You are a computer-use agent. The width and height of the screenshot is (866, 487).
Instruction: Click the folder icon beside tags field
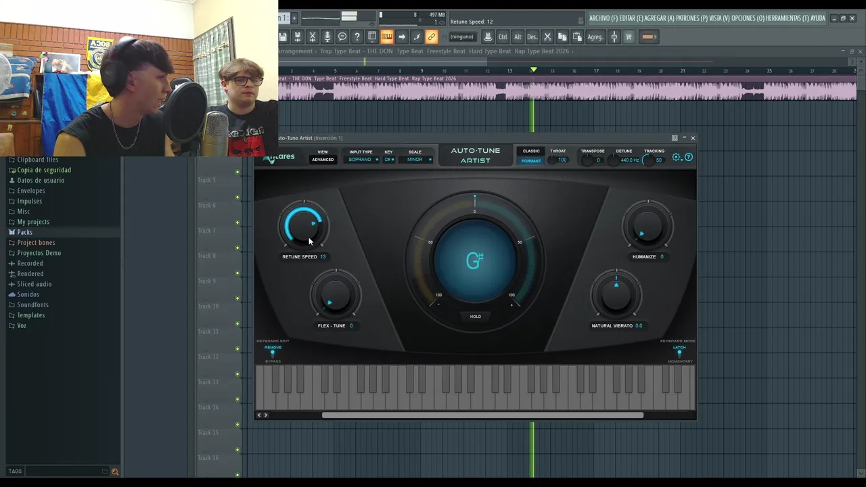pos(105,471)
